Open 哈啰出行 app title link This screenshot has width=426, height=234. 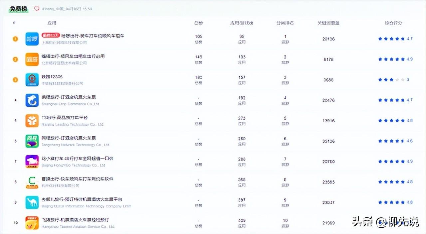coord(93,36)
